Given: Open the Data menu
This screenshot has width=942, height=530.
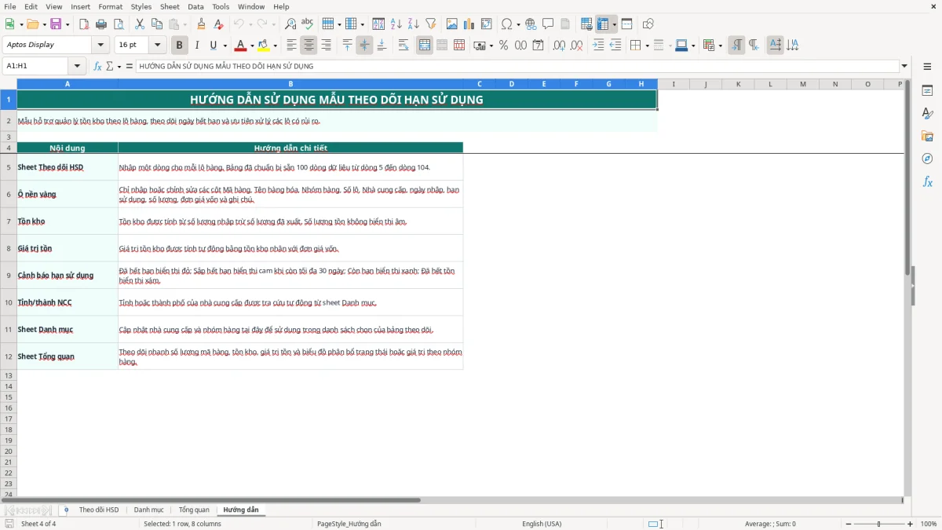Looking at the screenshot, I should [x=195, y=7].
